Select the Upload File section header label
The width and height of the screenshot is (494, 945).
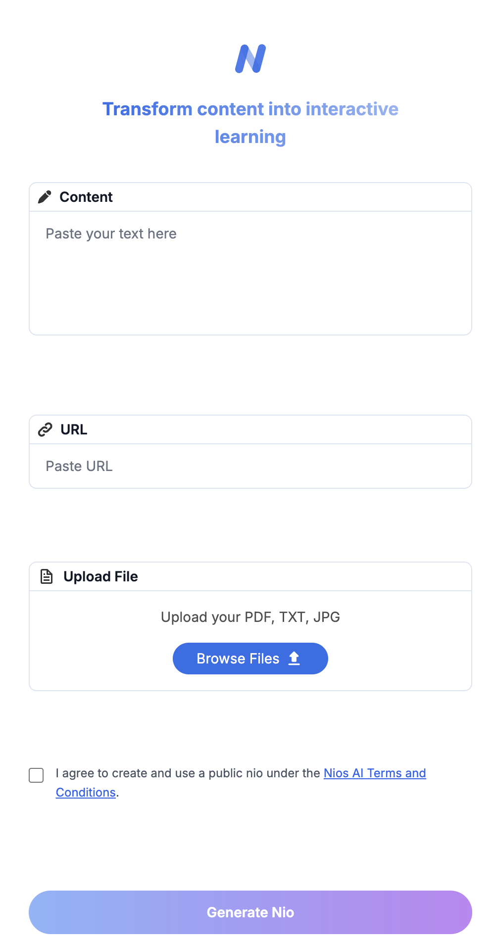click(x=100, y=576)
